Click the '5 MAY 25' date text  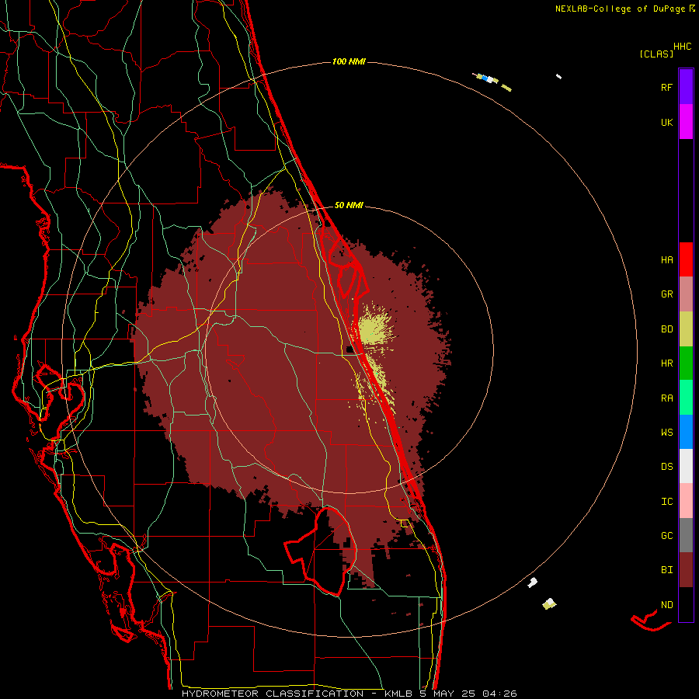point(448,694)
